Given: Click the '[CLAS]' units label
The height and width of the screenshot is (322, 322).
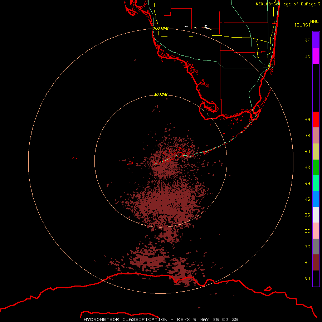Looking at the screenshot, I should click(x=302, y=25).
